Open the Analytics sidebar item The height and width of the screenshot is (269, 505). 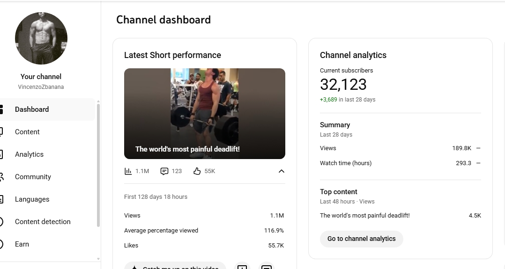[48, 154]
